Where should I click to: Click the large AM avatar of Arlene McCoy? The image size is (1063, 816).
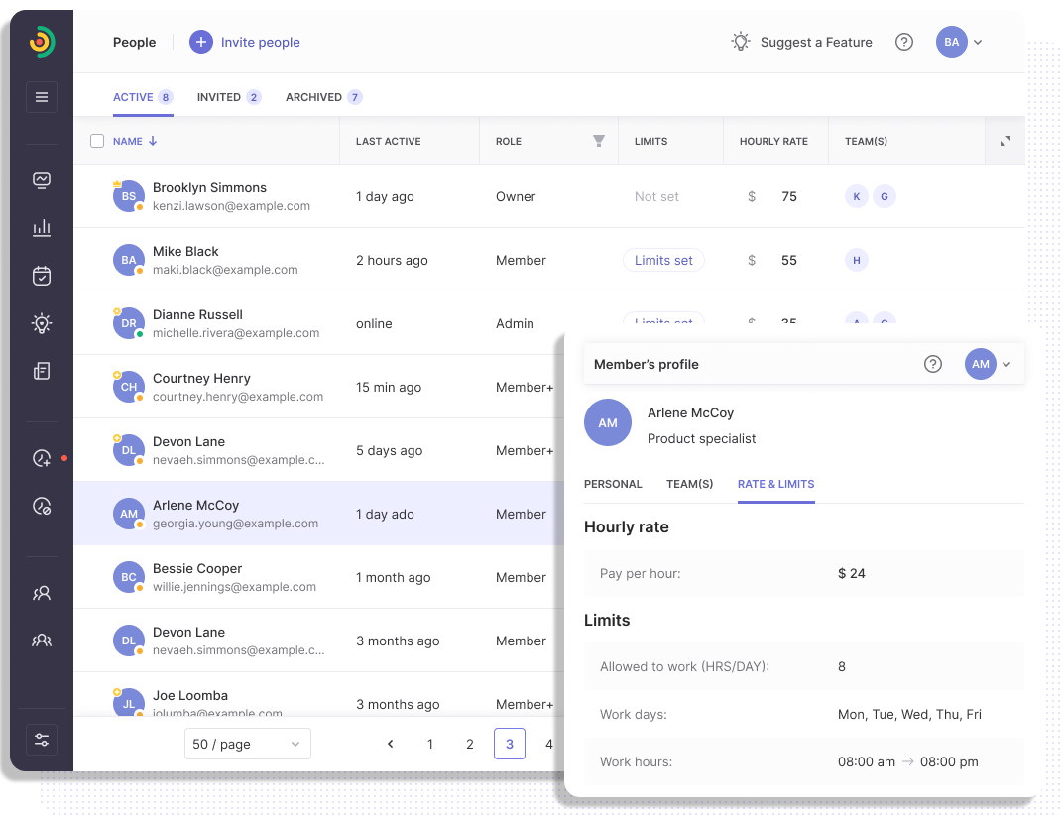(x=608, y=422)
